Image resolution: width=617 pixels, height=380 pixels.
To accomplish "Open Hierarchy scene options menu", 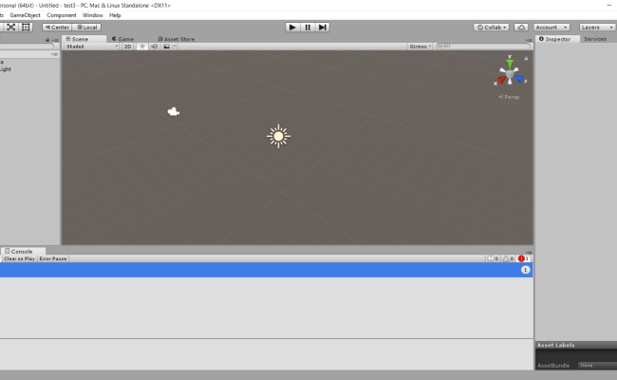I will pos(54,54).
